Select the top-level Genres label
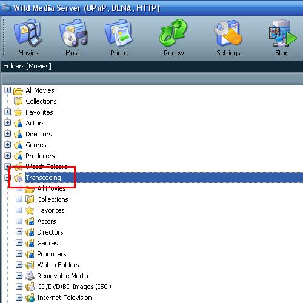The width and height of the screenshot is (303, 303). tap(36, 145)
